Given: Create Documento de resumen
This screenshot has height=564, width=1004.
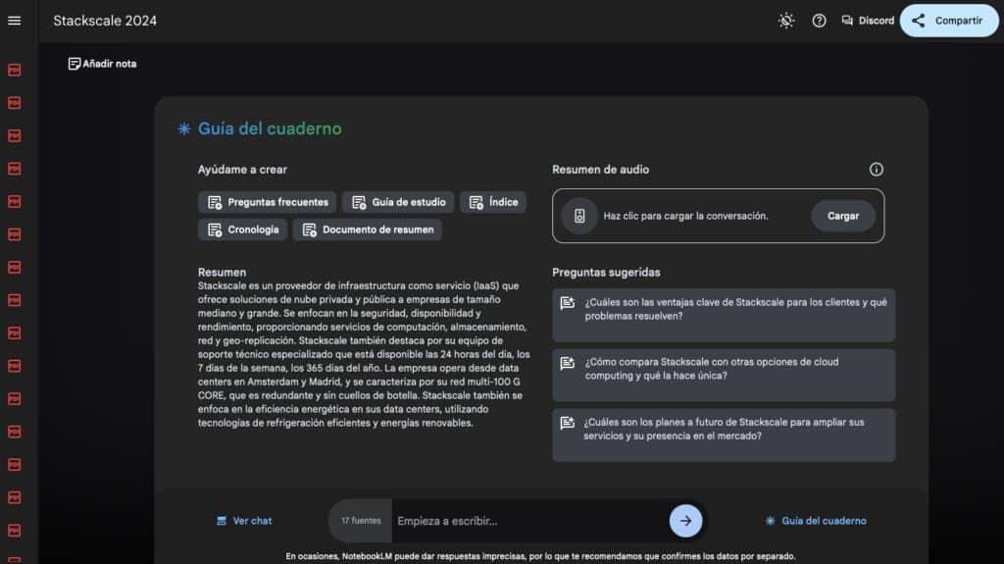Looking at the screenshot, I should (x=367, y=230).
